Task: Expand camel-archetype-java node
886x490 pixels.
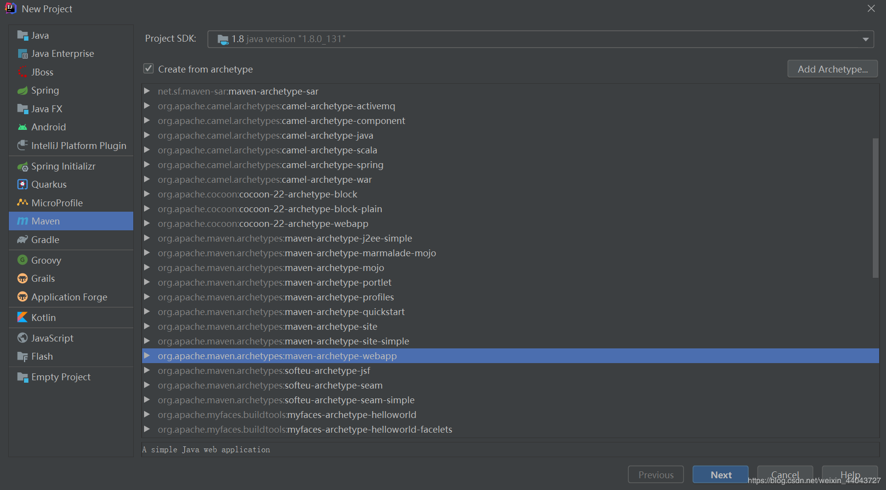Action: pos(147,135)
